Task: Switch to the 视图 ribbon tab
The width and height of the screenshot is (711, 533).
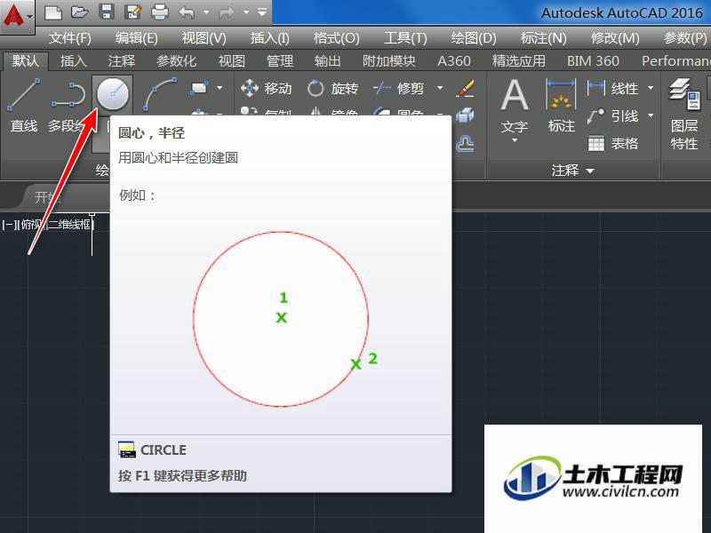Action: (232, 60)
